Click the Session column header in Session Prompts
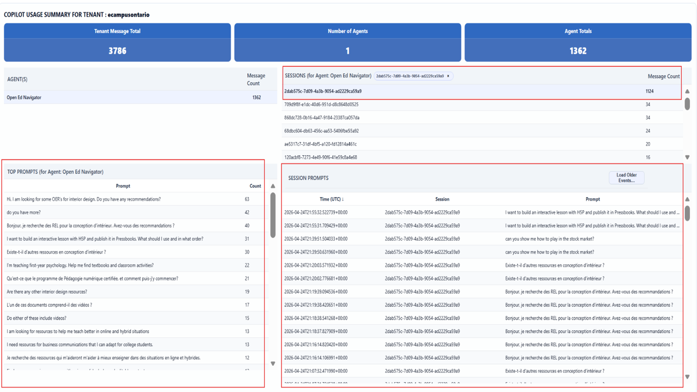Viewport: 697px width, 392px height. click(x=442, y=199)
